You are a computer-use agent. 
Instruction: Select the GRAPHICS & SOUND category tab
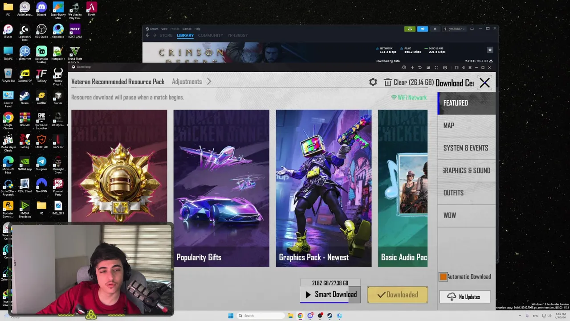[466, 170]
